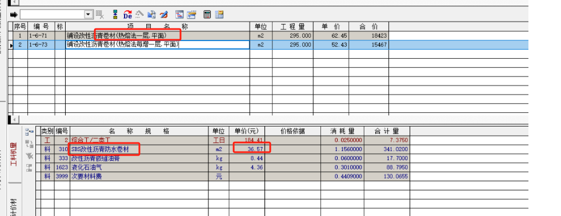Click the material price 36.57 cell
Image resolution: width=561 pixels, height=216 pixels.
click(x=247, y=149)
